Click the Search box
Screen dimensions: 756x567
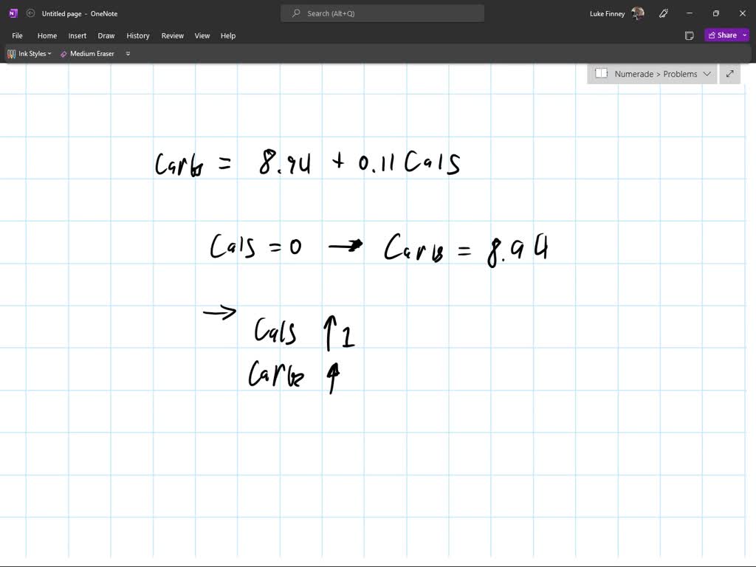(382, 13)
